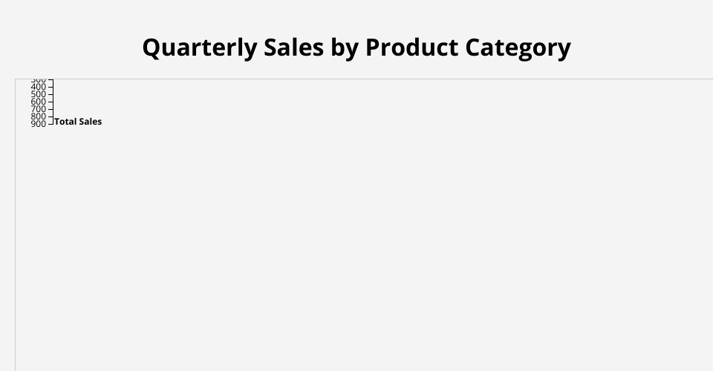Click the partially hidden 300 tick label
713x371 pixels.
pos(39,80)
